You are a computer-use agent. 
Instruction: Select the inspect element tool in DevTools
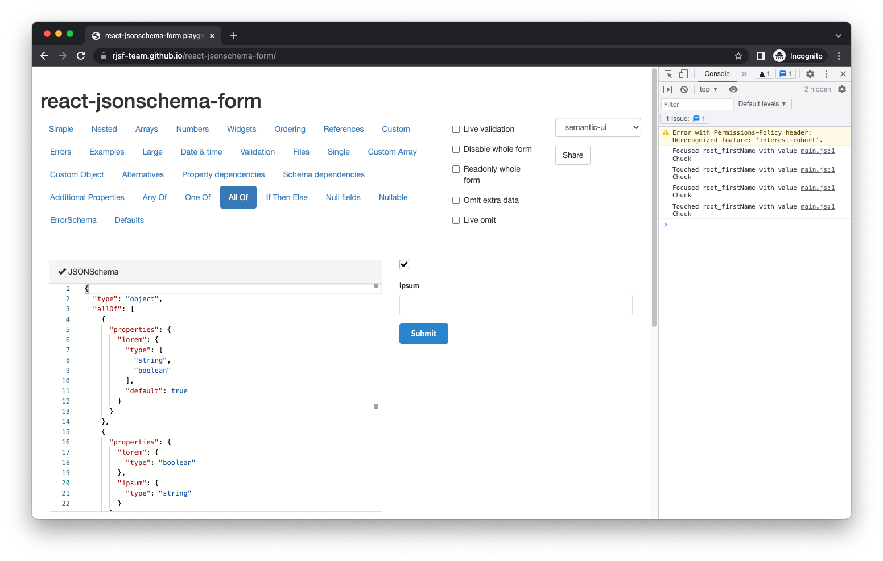click(x=667, y=74)
